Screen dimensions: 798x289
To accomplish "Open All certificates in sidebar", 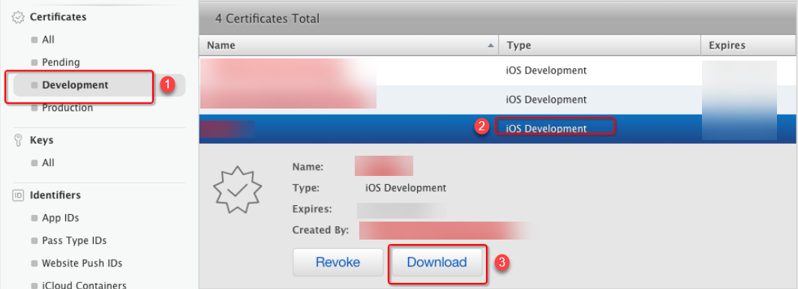I will pyautogui.click(x=48, y=40).
